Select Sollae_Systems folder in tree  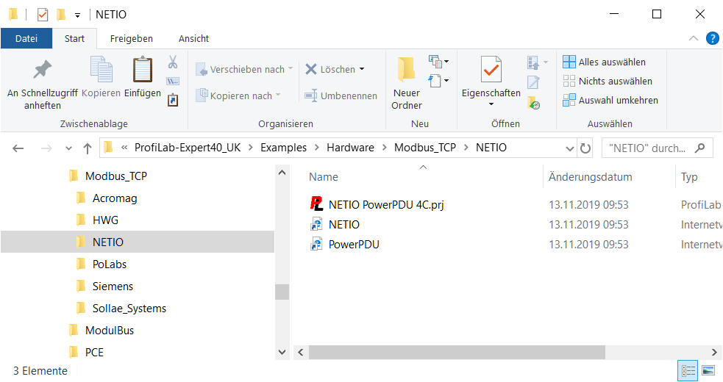coord(129,309)
